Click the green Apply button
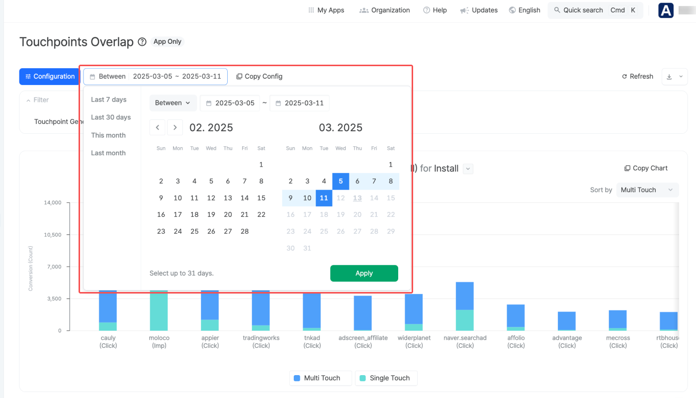Screen dimensions: 696x398 (x=364, y=273)
